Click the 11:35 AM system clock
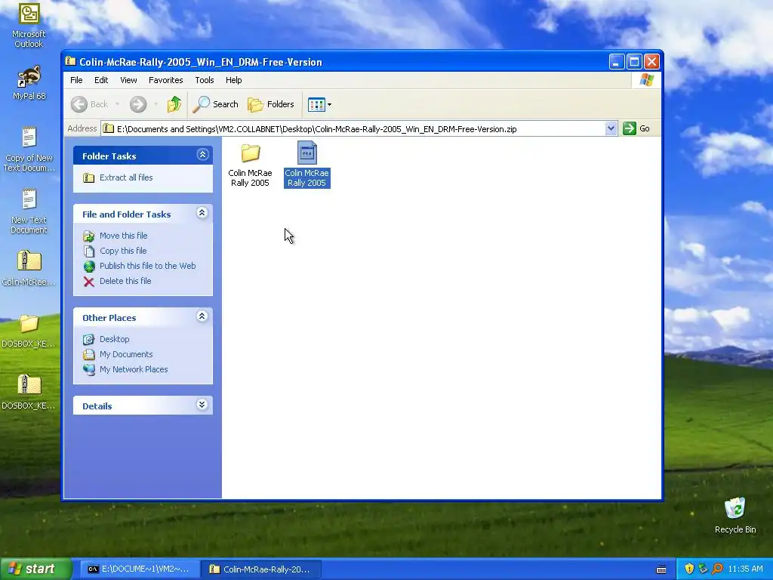Image resolution: width=773 pixels, height=580 pixels. click(745, 569)
